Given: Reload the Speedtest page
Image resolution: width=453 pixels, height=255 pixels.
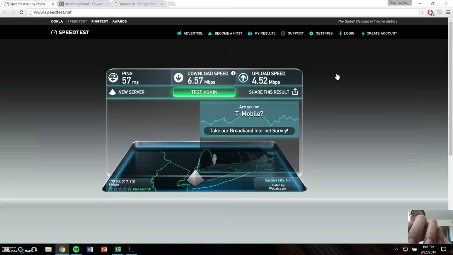Looking at the screenshot, I should [21, 12].
